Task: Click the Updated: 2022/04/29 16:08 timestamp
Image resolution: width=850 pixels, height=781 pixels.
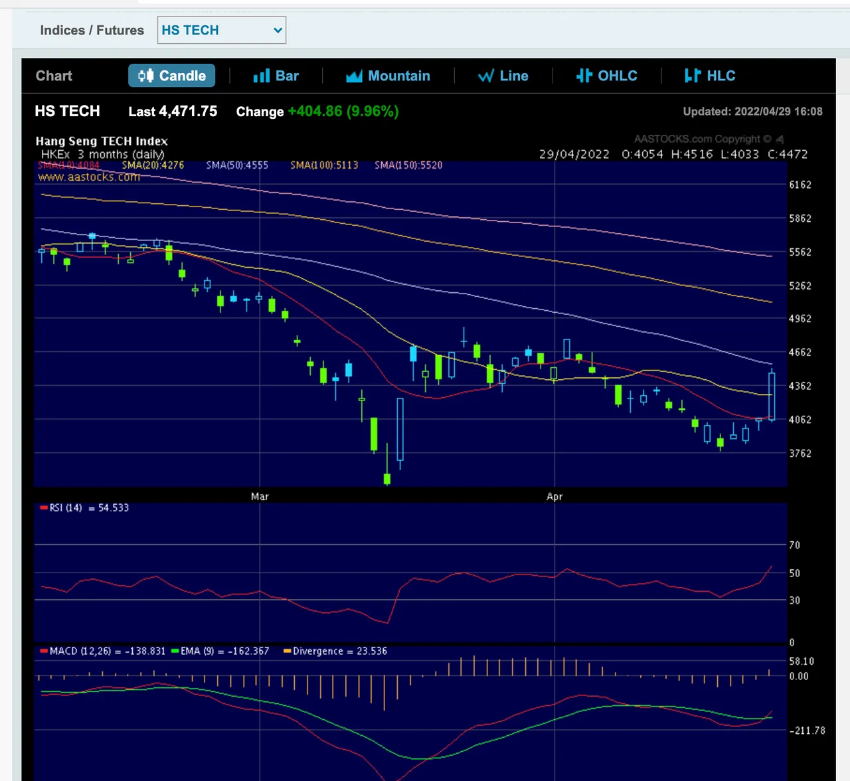Action: click(x=752, y=112)
